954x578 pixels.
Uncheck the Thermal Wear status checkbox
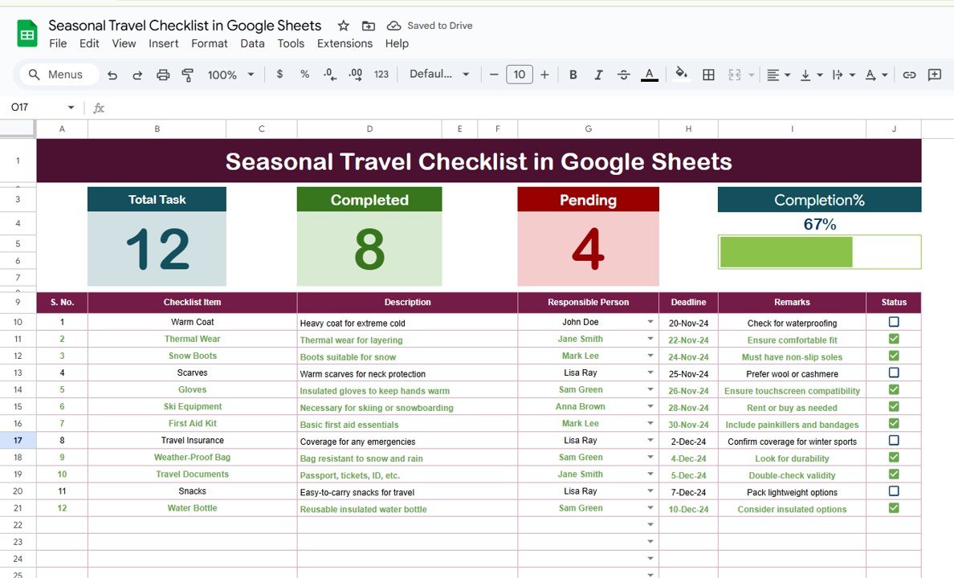[x=893, y=338]
